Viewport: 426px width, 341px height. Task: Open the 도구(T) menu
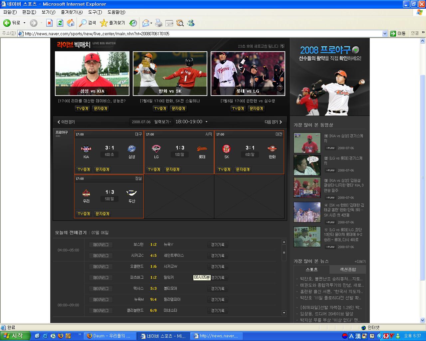[x=95, y=12]
